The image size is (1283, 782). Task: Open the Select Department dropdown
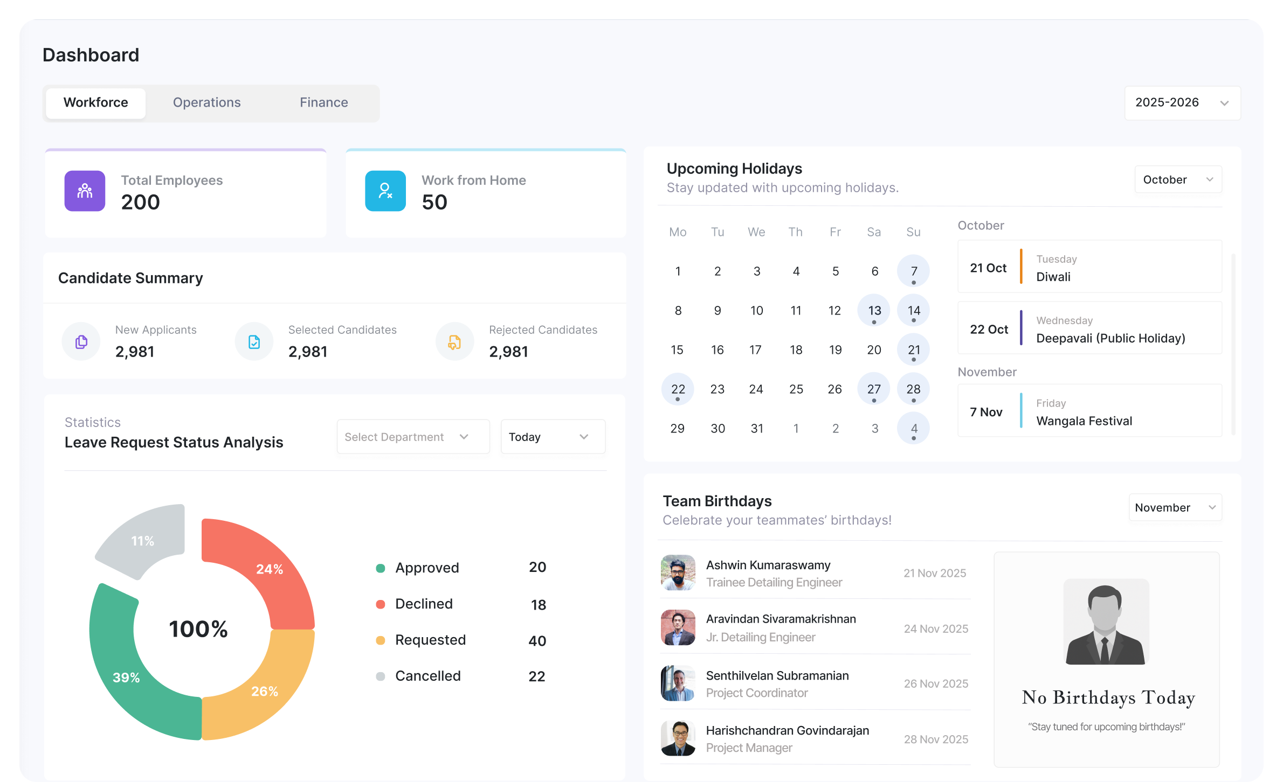tap(413, 437)
